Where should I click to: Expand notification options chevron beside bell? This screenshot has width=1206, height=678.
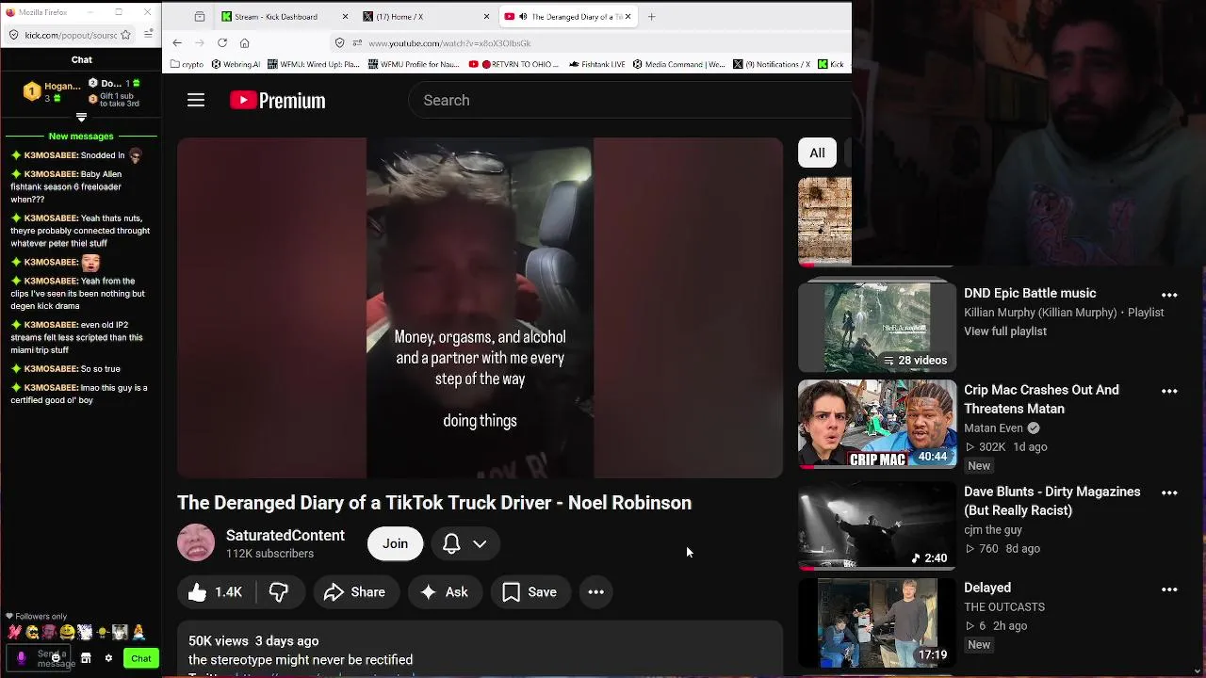(x=480, y=543)
